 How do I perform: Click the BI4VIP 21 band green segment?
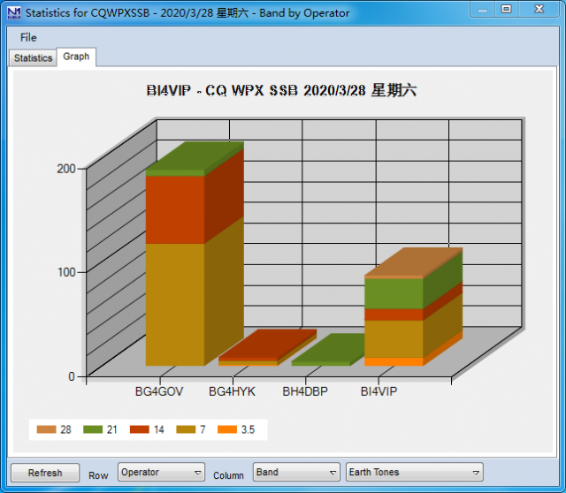pyautogui.click(x=394, y=293)
